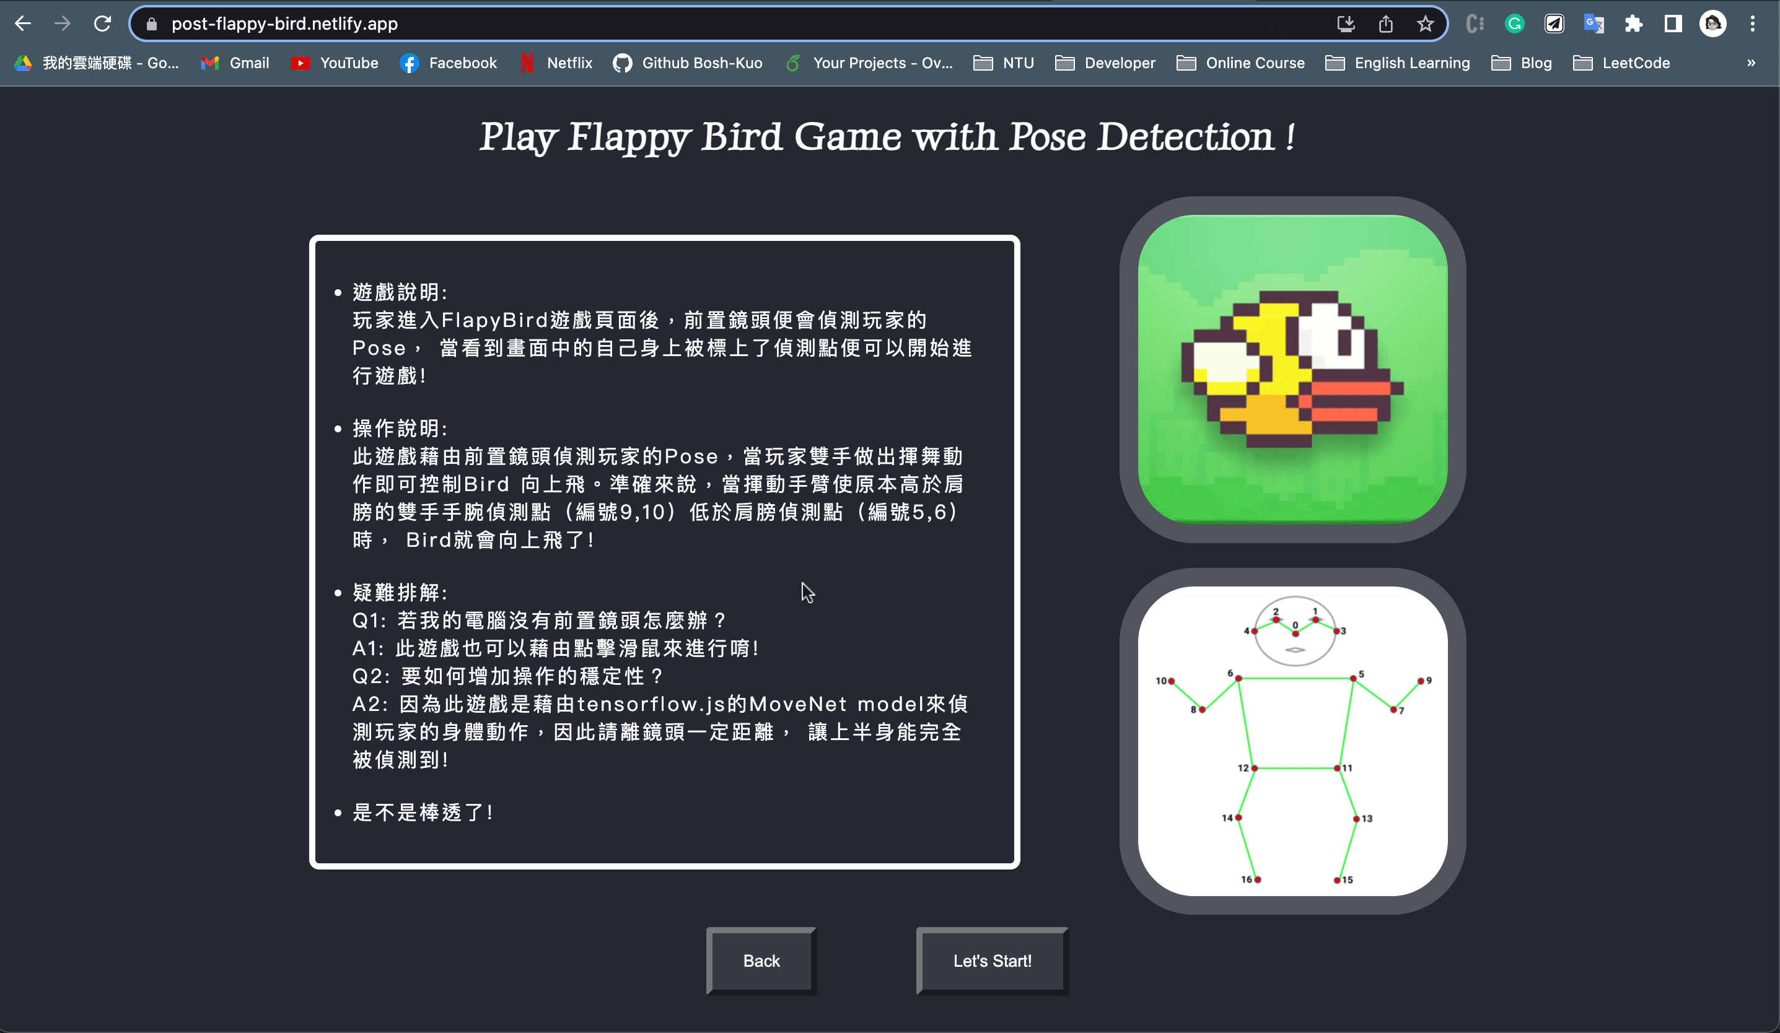Screen dimensions: 1780x1033
Task: Open the Extensions puzzle piece menu
Action: pos(1633,24)
